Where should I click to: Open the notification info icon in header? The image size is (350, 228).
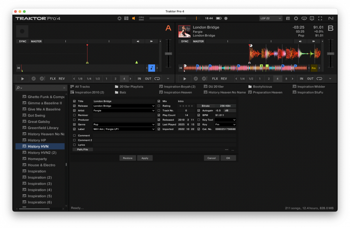coord(312,18)
